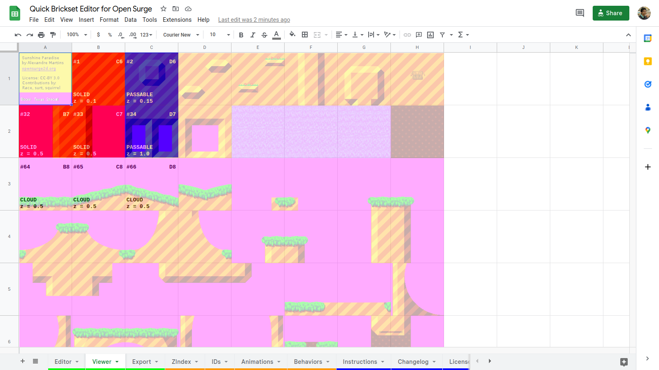Open the cell borders menu
Viewport: 659px width, 370px height.
(x=305, y=35)
